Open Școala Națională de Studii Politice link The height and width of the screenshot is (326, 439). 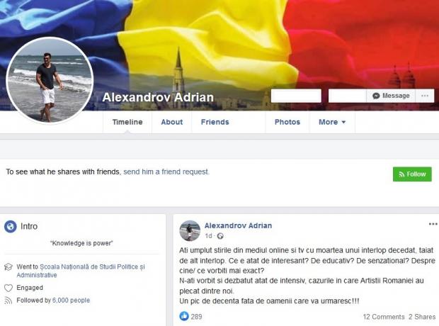click(x=81, y=271)
